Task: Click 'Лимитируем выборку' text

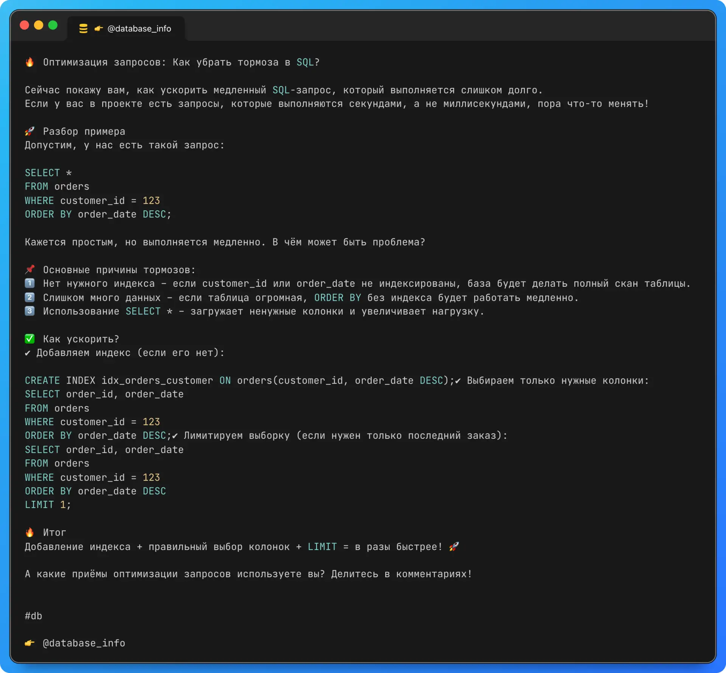Action: point(237,436)
